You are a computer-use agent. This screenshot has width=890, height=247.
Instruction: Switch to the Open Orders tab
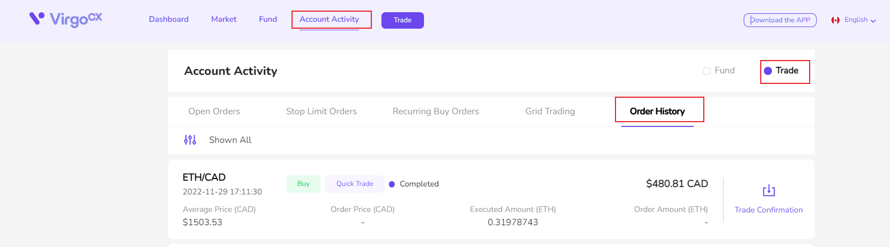(x=214, y=111)
